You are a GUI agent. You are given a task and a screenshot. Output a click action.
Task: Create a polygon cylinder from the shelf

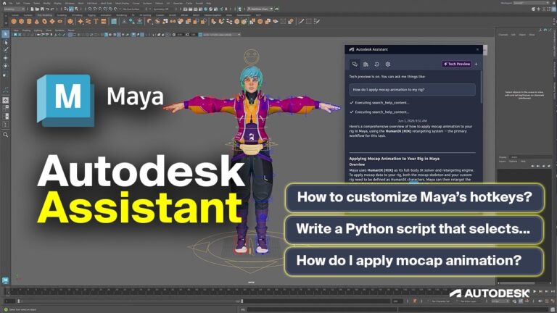29,21
